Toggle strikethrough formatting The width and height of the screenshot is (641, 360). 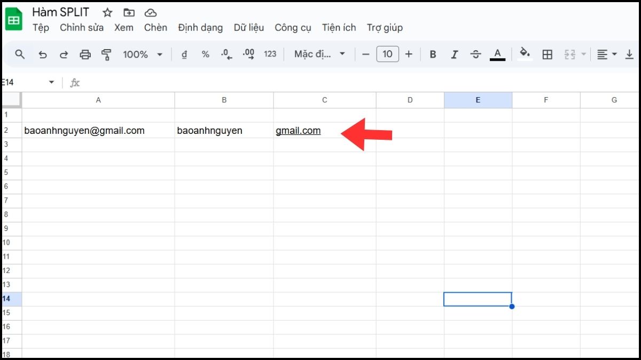coord(475,54)
